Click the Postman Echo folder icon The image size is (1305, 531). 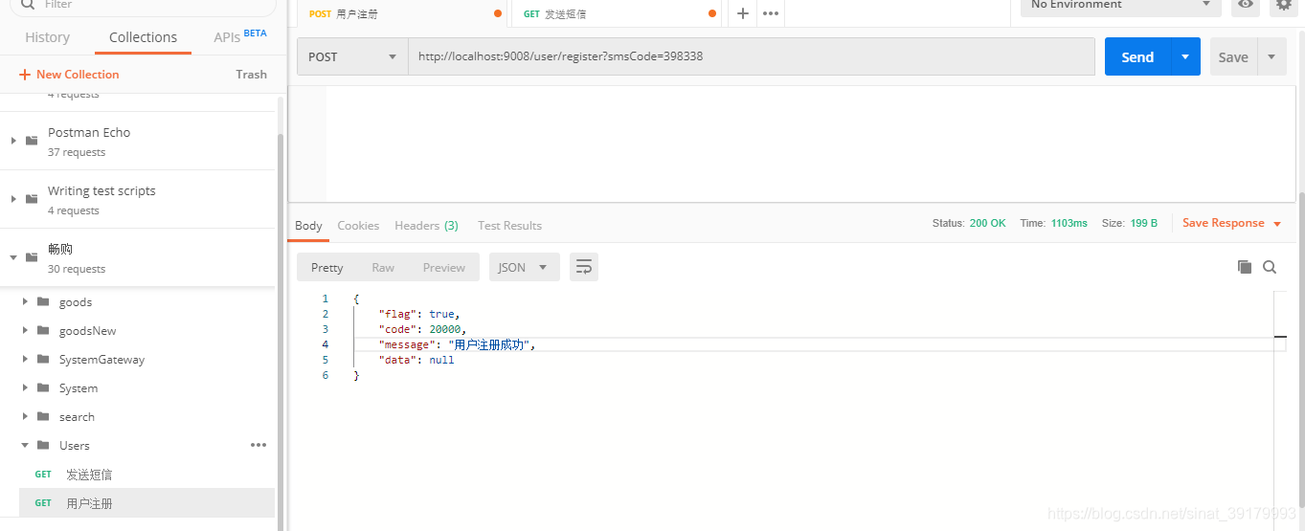32,141
